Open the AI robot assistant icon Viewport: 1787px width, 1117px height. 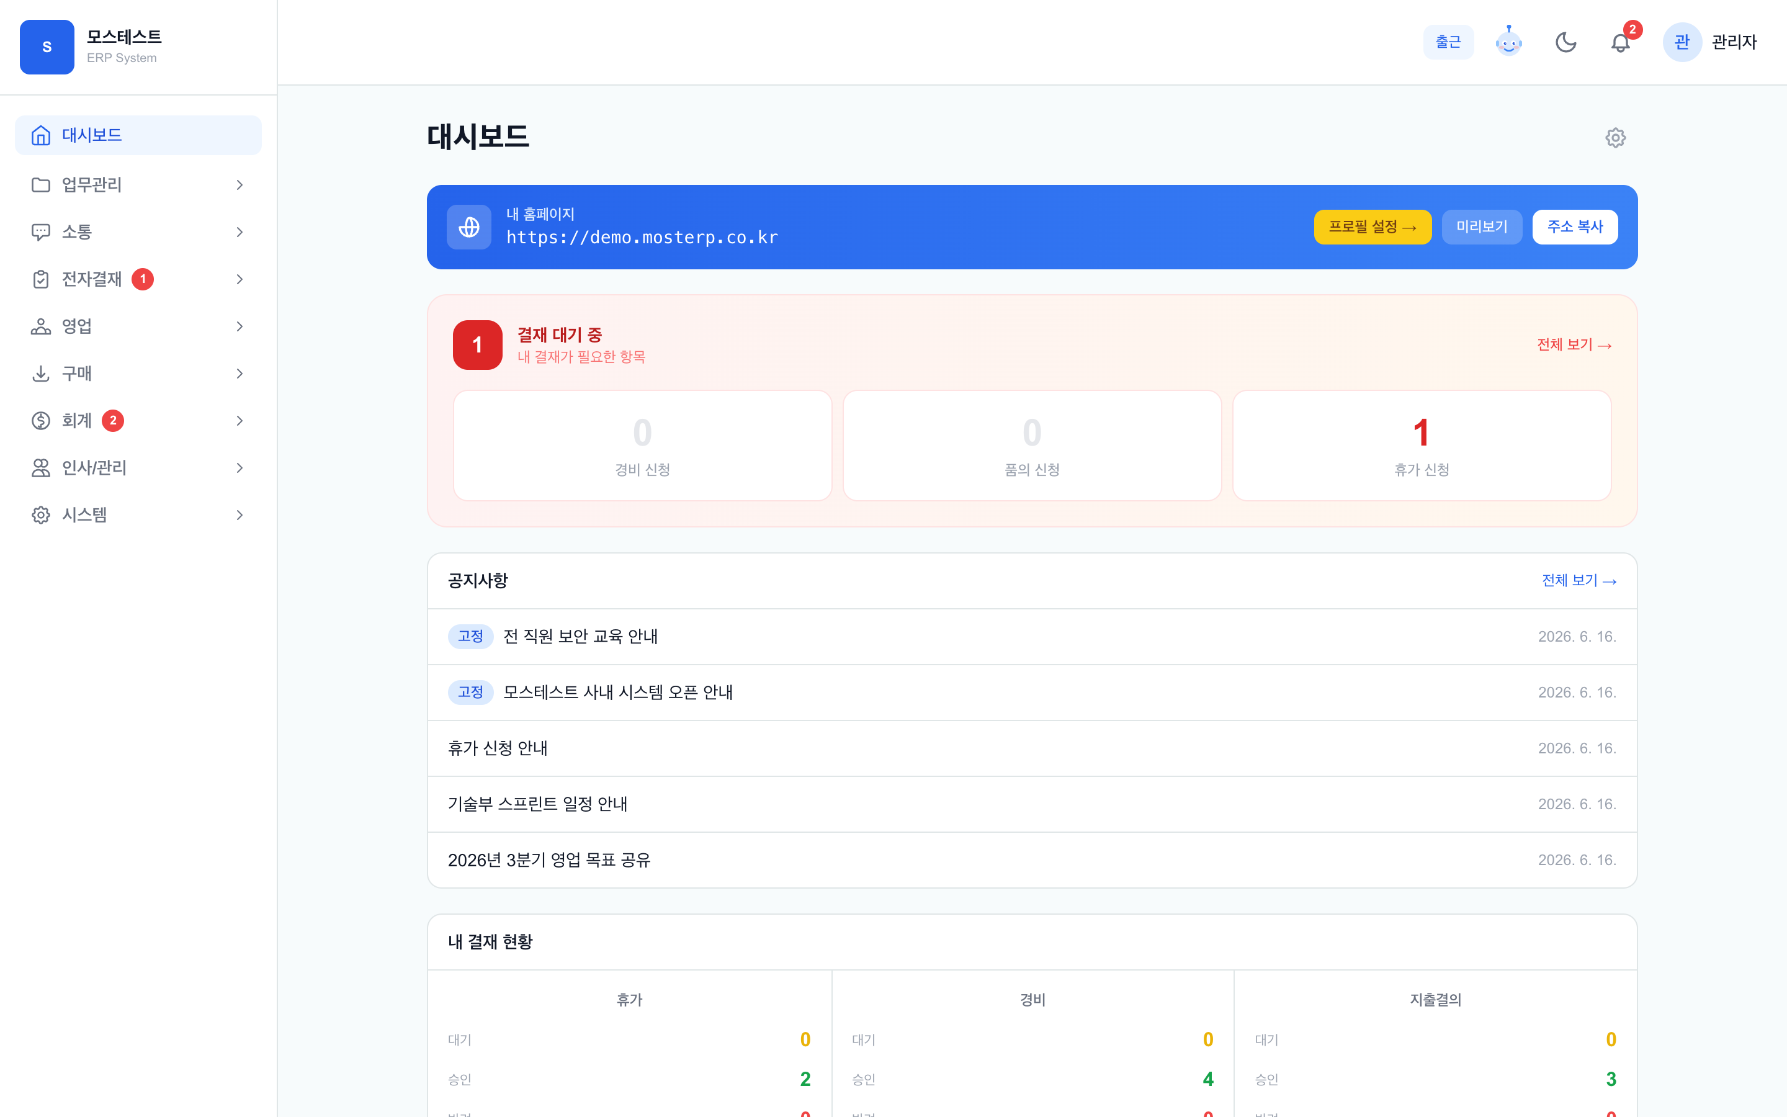(x=1508, y=42)
